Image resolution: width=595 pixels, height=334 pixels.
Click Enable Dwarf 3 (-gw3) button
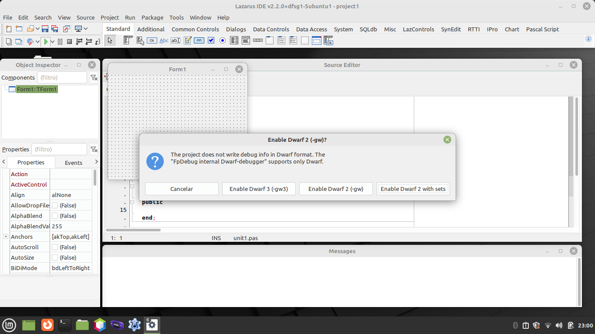[x=259, y=189]
